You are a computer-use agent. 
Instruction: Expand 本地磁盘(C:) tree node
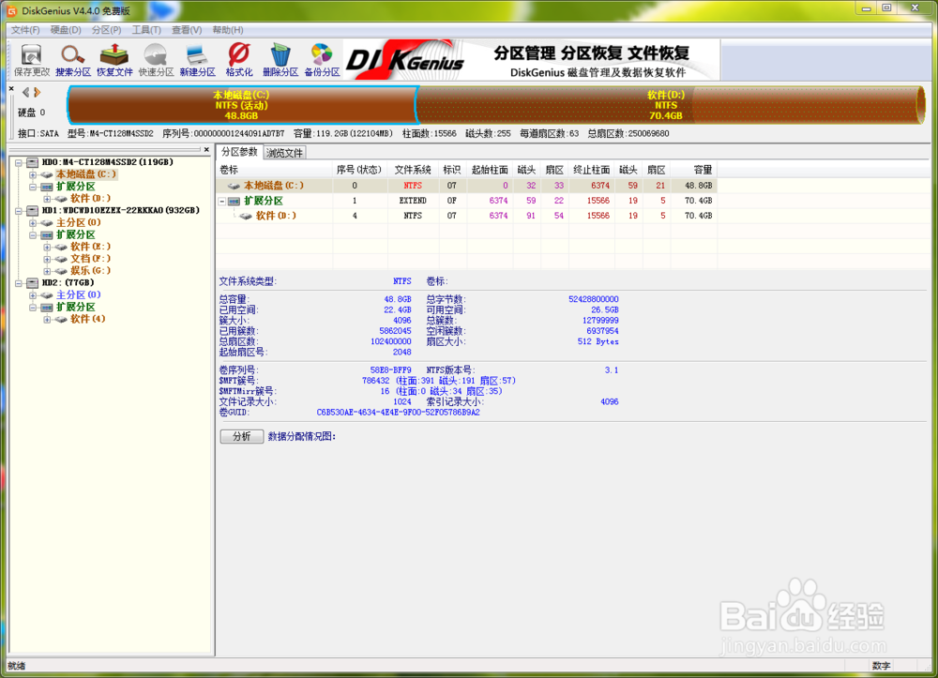(33, 174)
